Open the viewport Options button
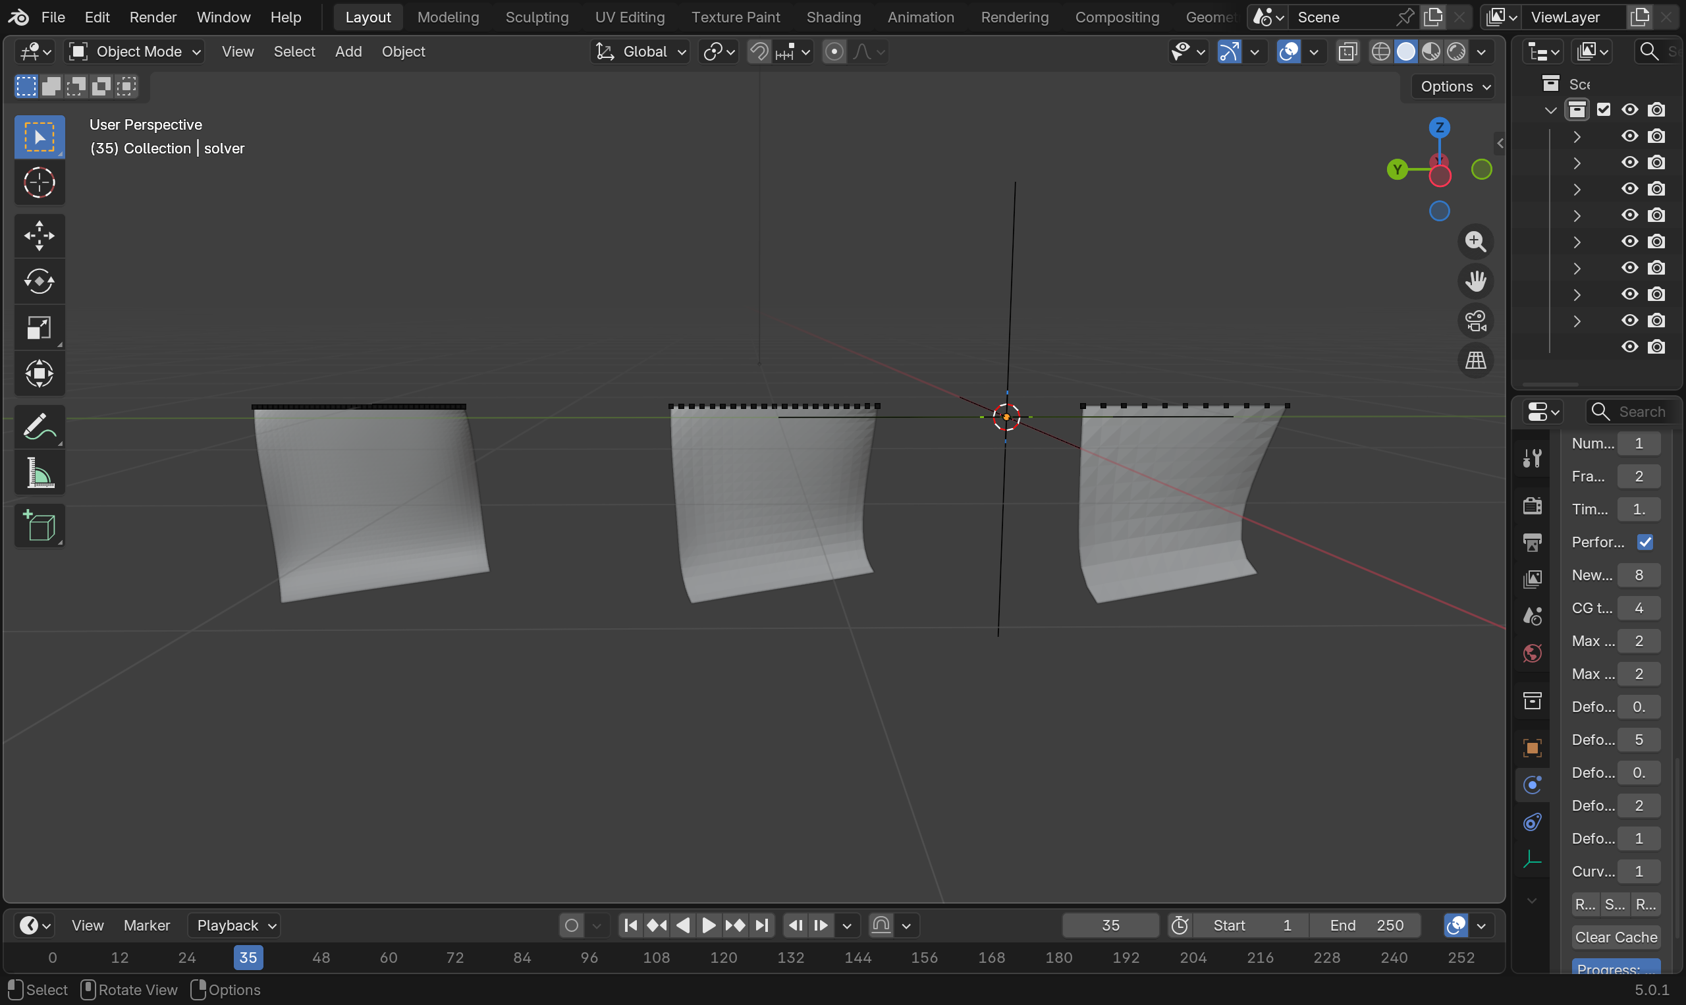Viewport: 1686px width, 1005px height. (x=1454, y=87)
